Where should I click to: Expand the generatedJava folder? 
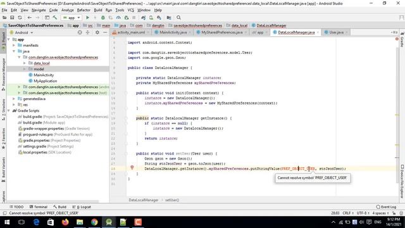14,99
